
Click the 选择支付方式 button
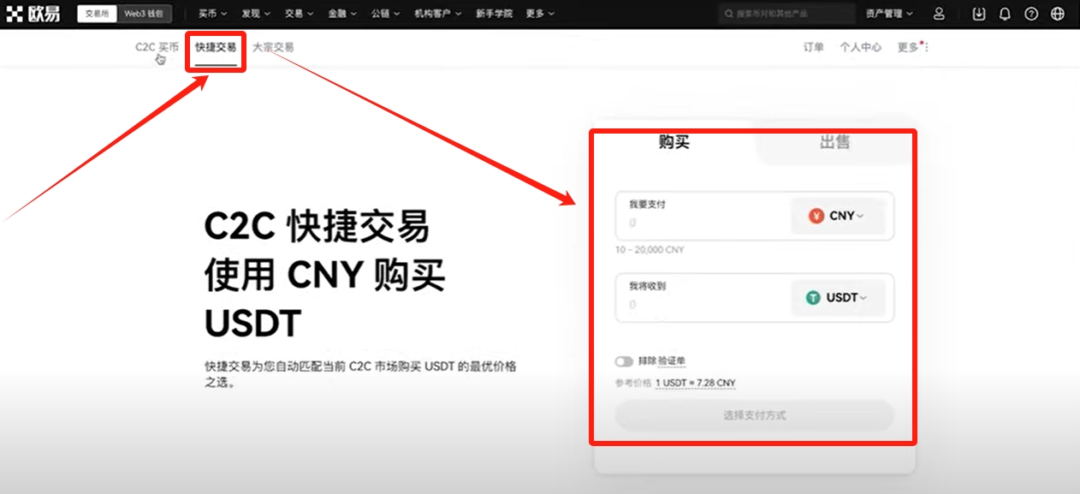[755, 415]
